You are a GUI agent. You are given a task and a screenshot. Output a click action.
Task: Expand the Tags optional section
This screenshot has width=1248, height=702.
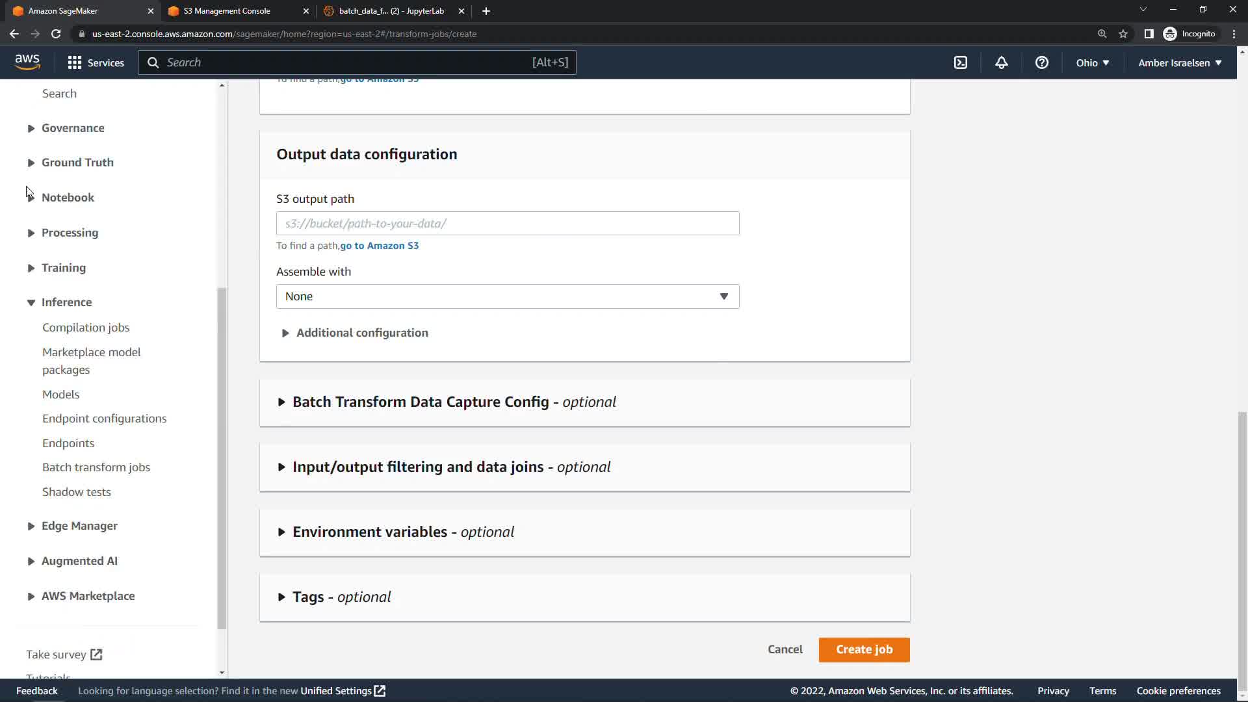tap(308, 597)
